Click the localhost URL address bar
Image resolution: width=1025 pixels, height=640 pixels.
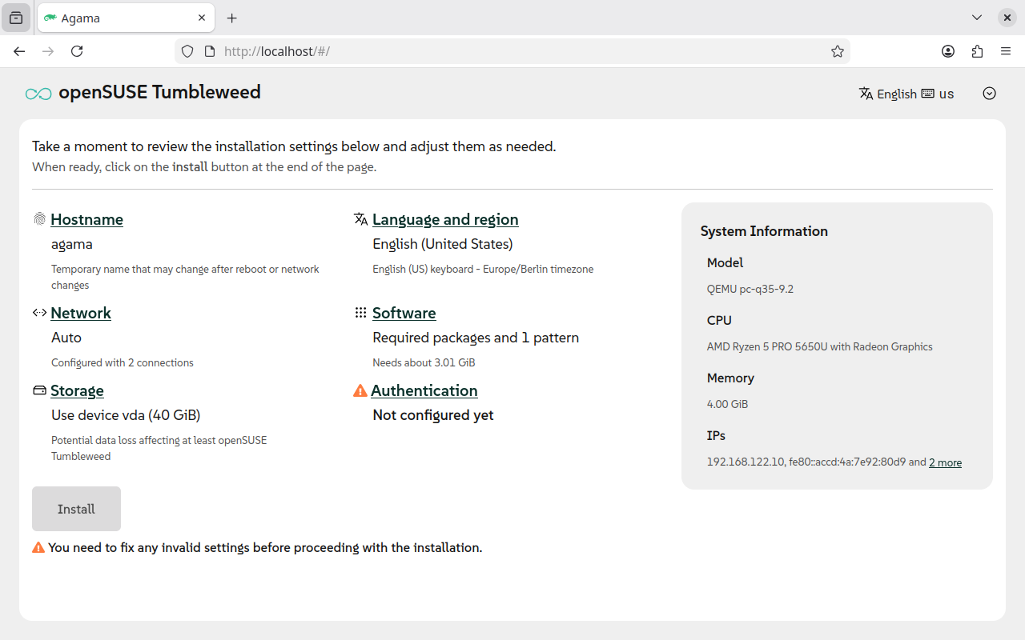[x=512, y=51]
